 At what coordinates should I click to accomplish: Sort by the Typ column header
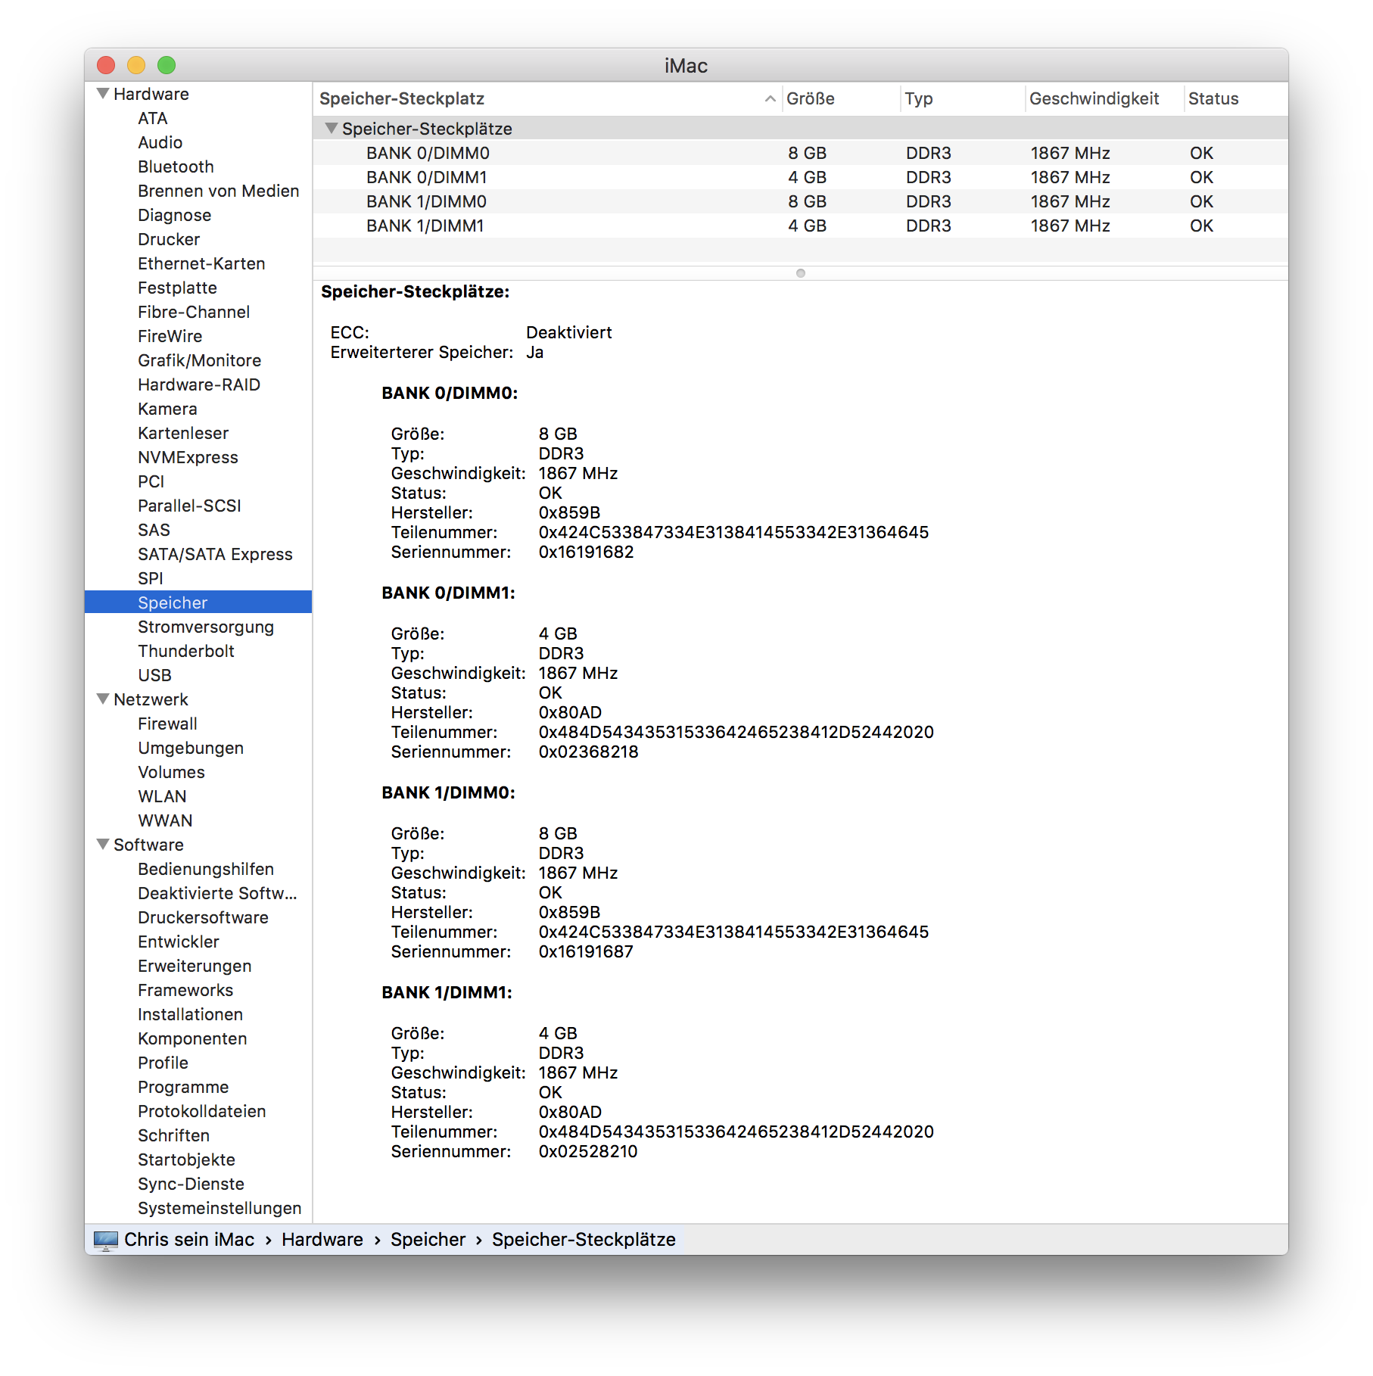[x=962, y=98]
